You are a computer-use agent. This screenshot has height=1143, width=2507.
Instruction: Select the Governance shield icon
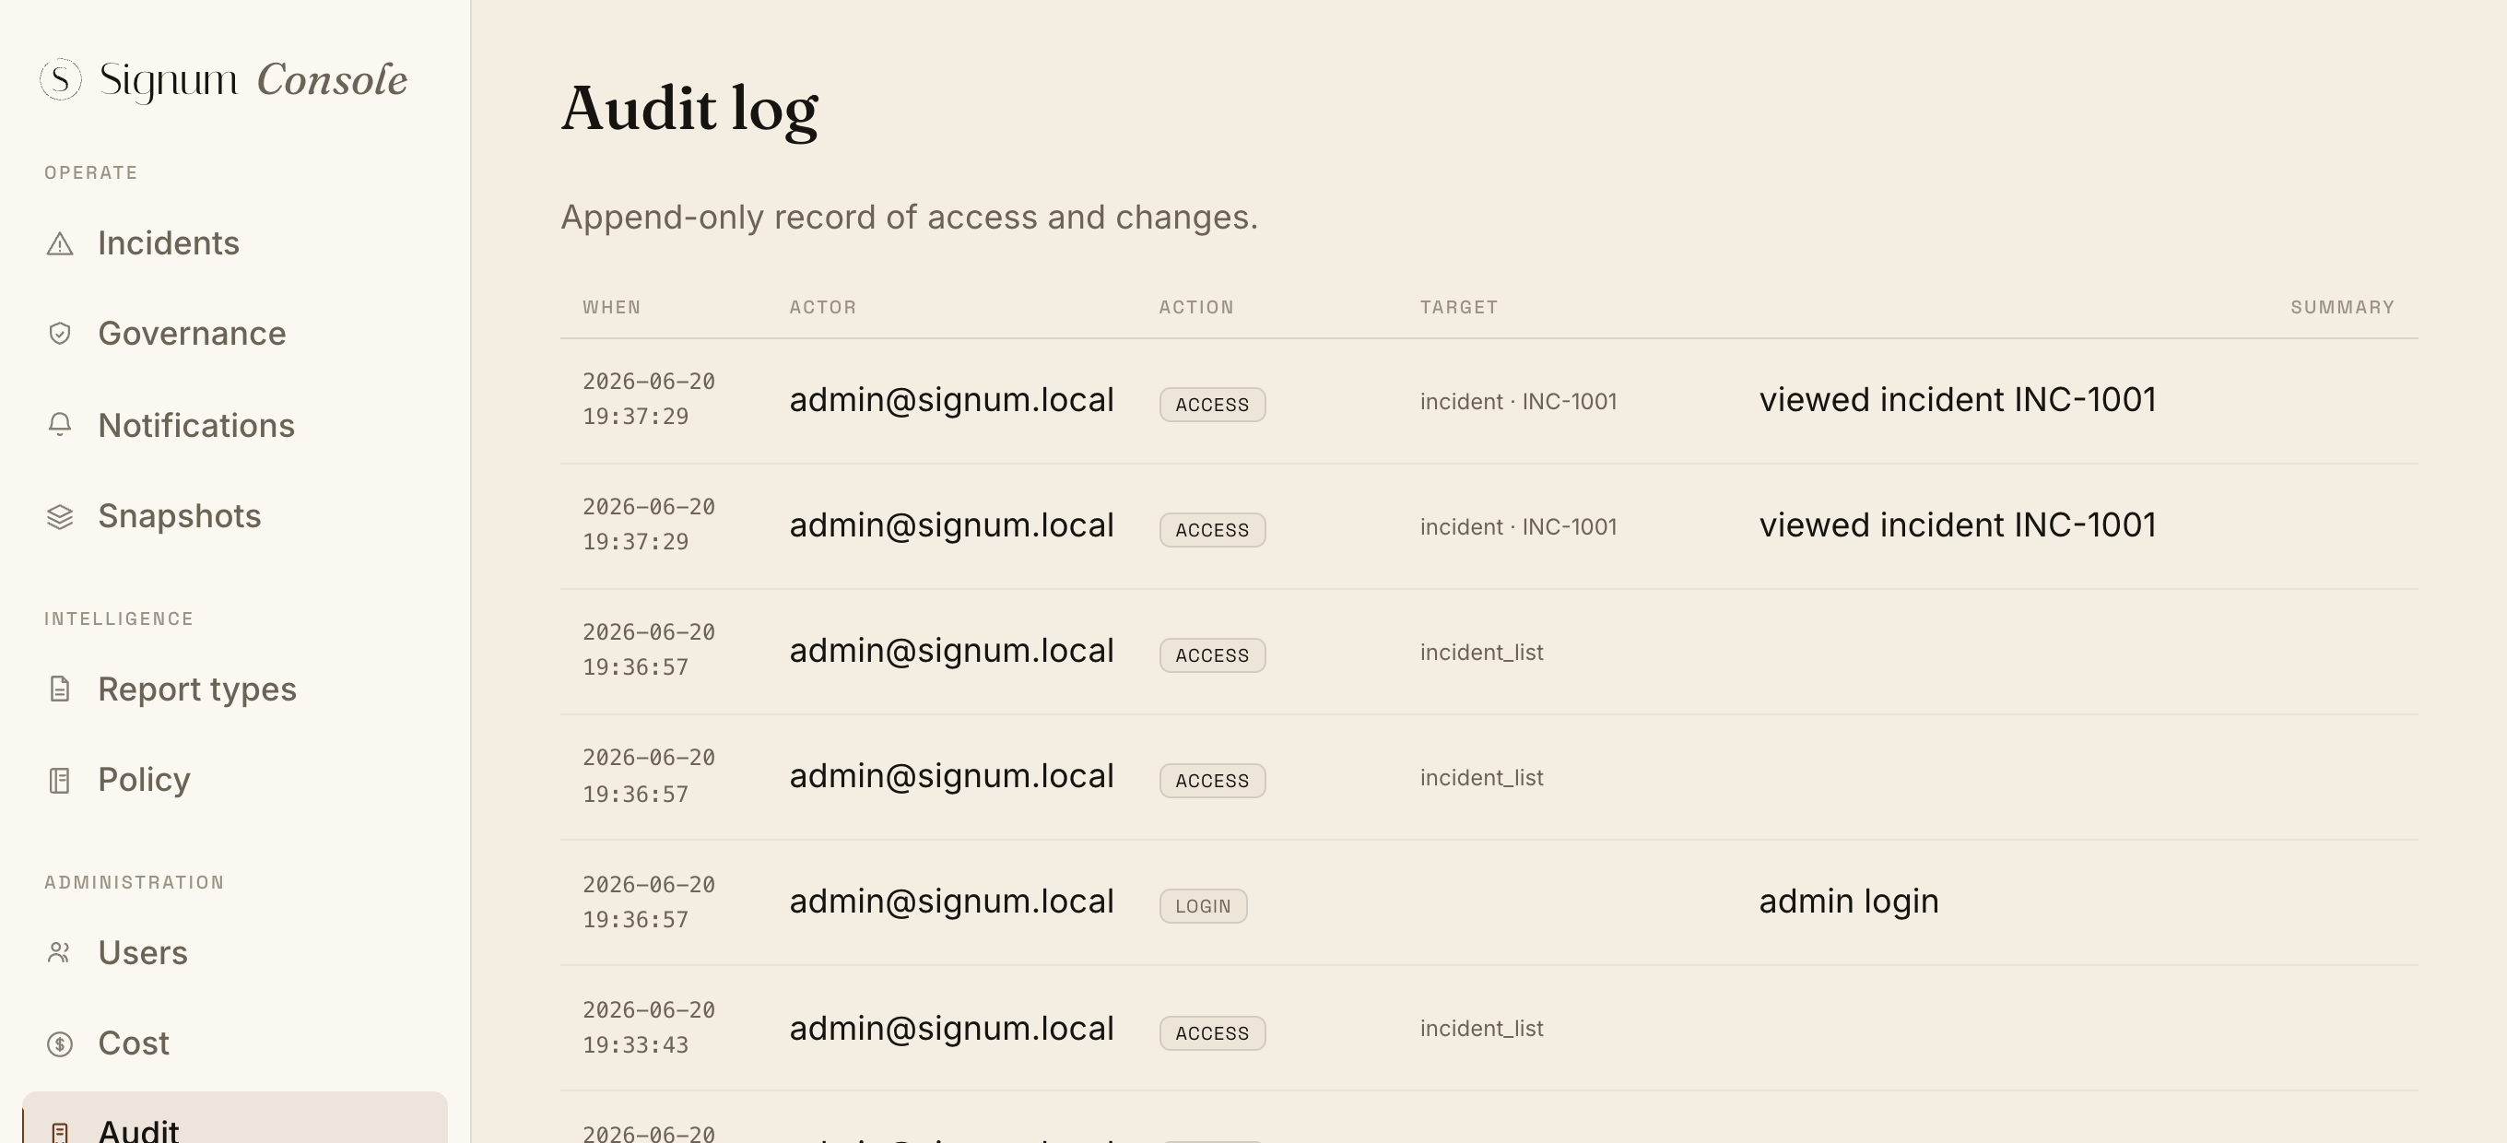60,334
